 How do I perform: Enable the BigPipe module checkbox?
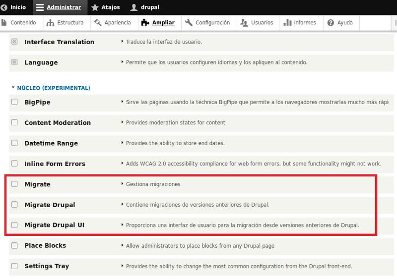coord(14,102)
